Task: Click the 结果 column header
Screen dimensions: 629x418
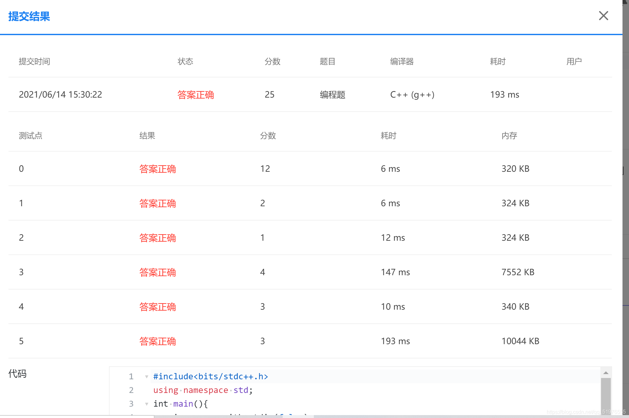Action: (x=147, y=136)
